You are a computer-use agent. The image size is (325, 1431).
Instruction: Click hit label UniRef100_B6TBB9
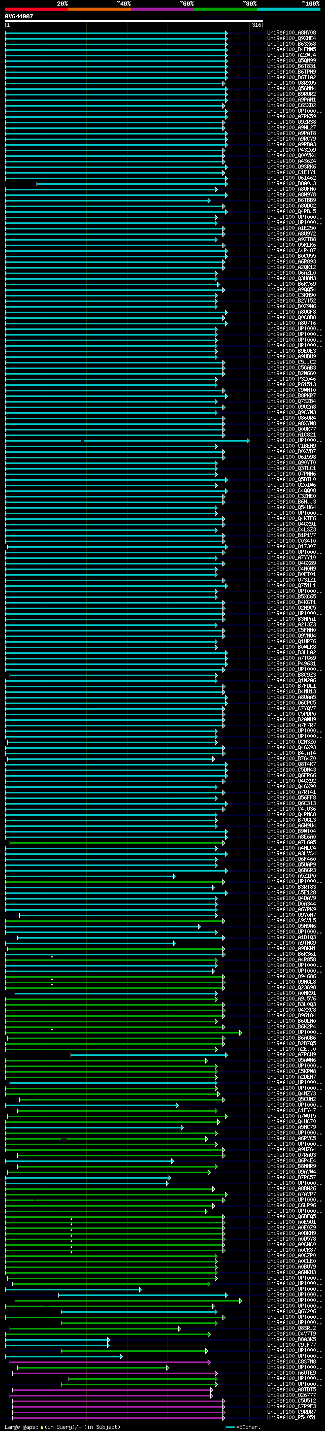(291, 200)
